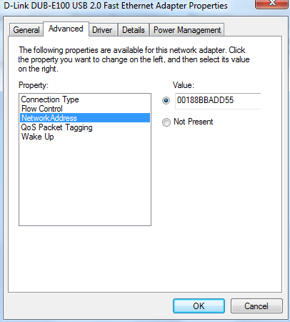Select the Not Present radio button
290x322 pixels.
[166, 122]
